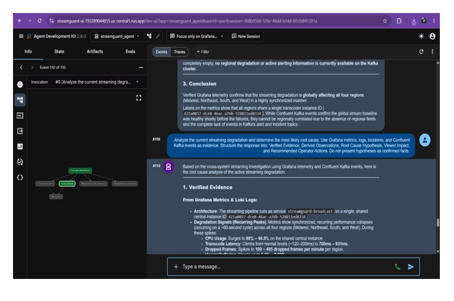
Task: Click the '1. Verified Evidence' heading
Action: 208,187
